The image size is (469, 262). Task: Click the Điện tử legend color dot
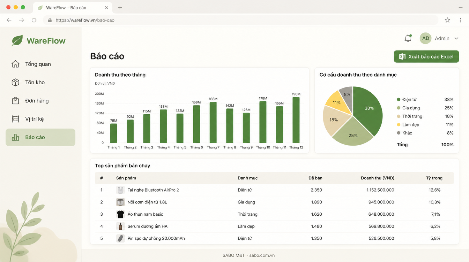tap(399, 100)
